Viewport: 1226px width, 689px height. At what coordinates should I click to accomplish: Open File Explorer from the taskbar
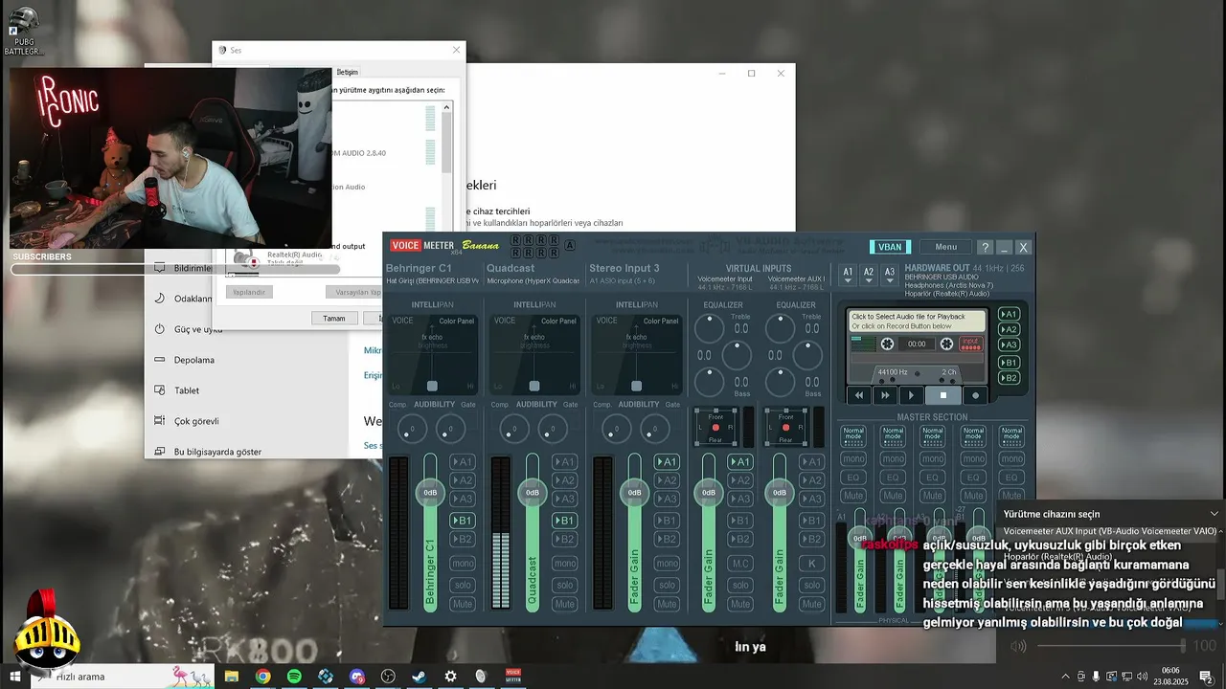[x=231, y=677]
